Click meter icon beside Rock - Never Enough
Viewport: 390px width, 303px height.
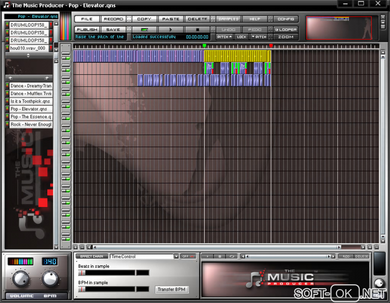tap(7, 124)
